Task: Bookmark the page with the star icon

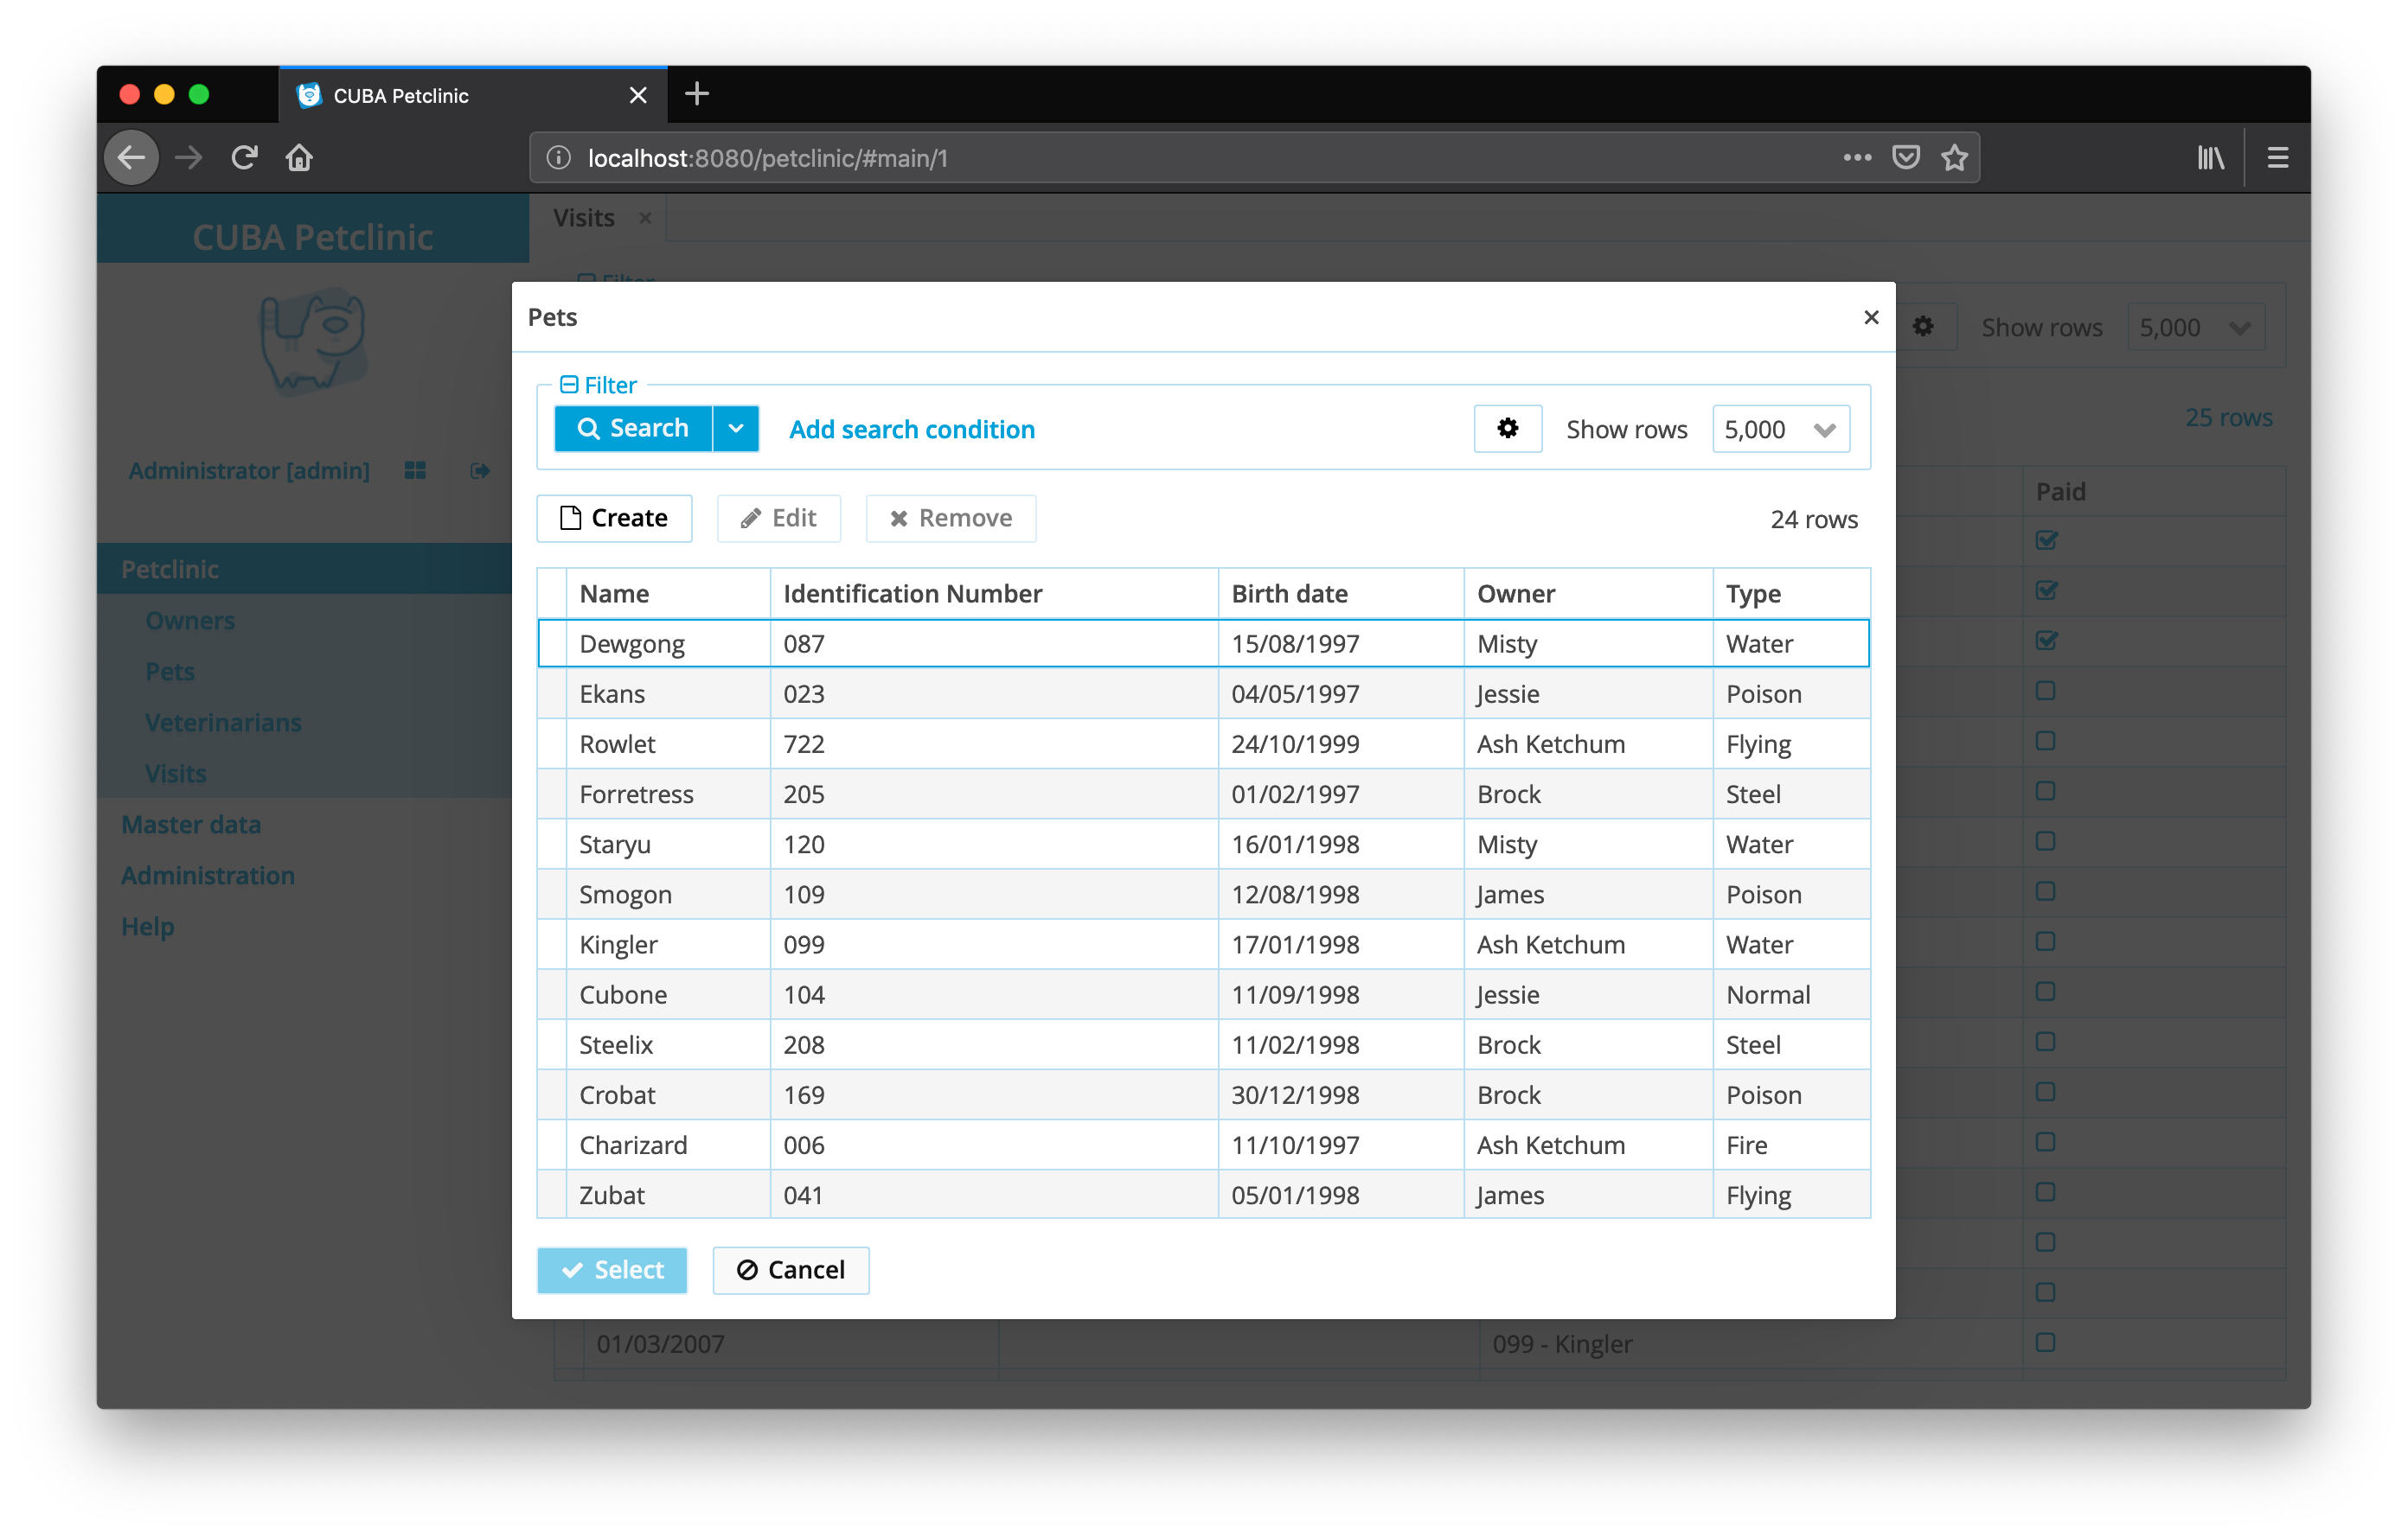Action: pos(1954,158)
